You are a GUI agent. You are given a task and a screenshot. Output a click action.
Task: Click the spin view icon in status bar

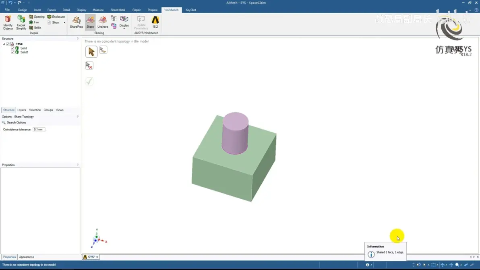tap(442, 265)
